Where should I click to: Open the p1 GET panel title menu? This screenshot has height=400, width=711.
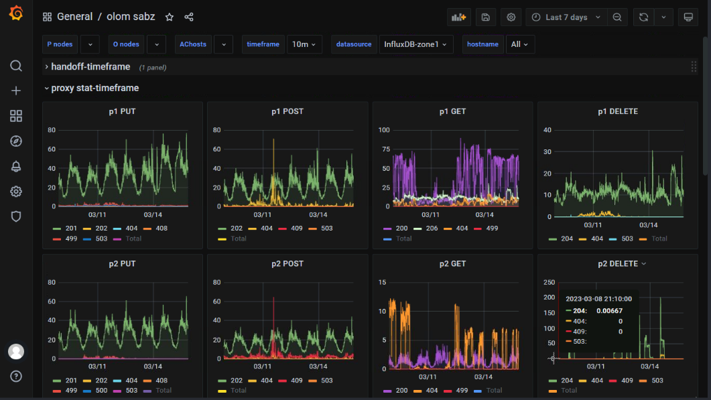tap(452, 112)
